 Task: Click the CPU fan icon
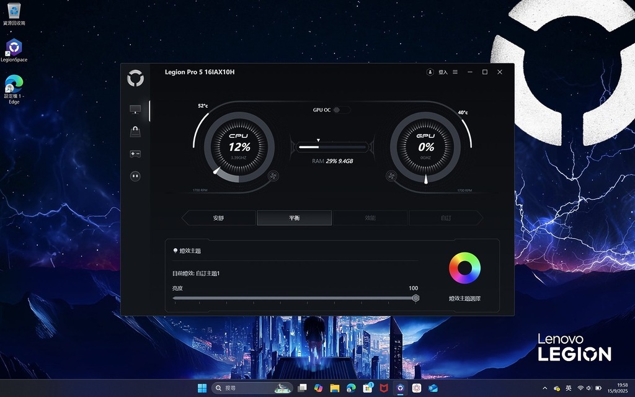pyautogui.click(x=273, y=176)
